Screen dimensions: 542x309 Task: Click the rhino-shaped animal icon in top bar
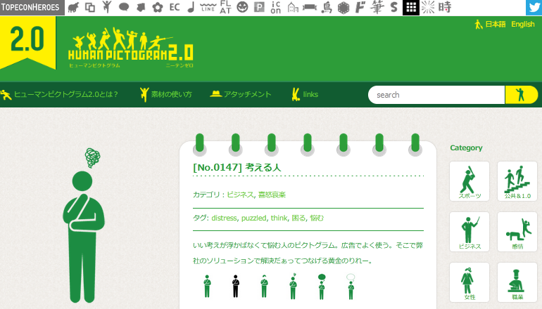click(73, 7)
